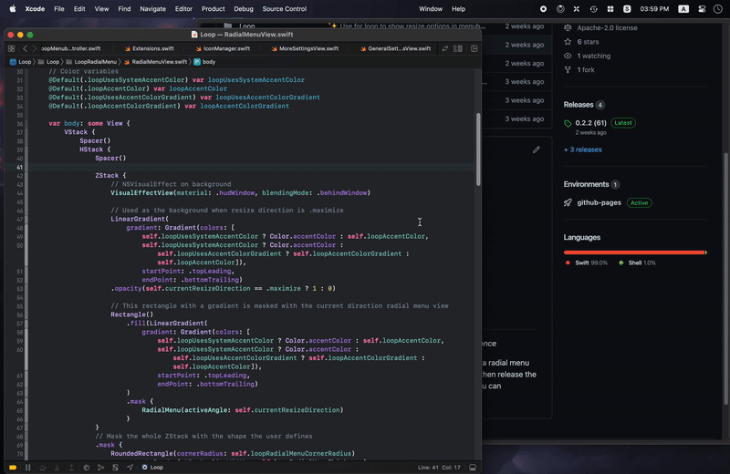This screenshot has height=474, width=730.
Task: Go back with the left chevron arrow
Action: [26, 48]
